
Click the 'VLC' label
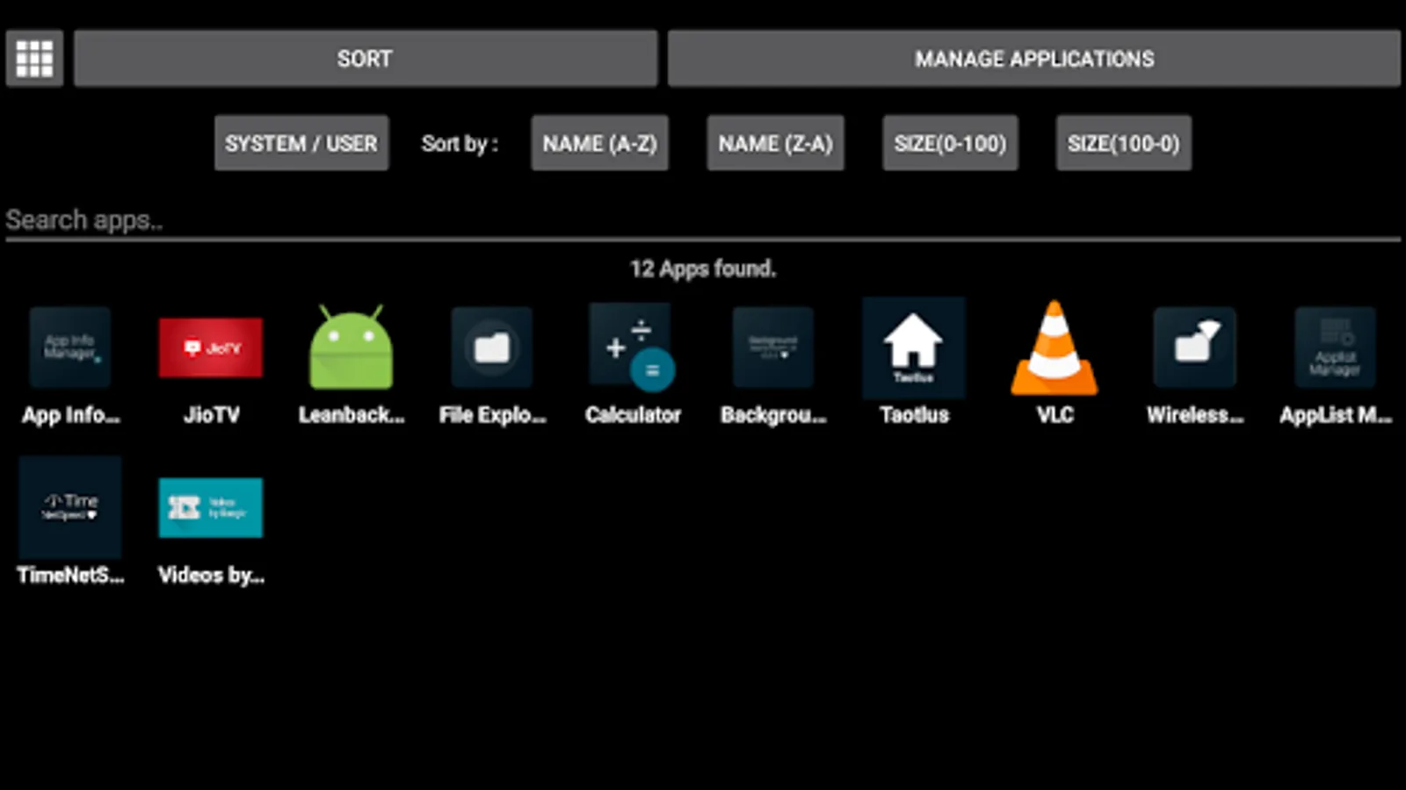pos(1054,415)
